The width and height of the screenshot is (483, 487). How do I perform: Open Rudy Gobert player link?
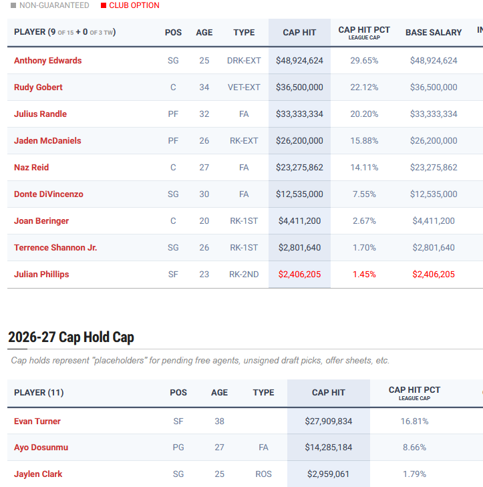click(38, 88)
